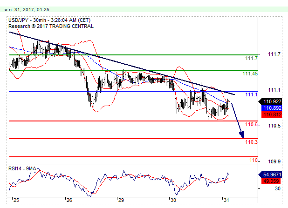
Task: Click the RSI axis level 30
Action: pos(278,188)
